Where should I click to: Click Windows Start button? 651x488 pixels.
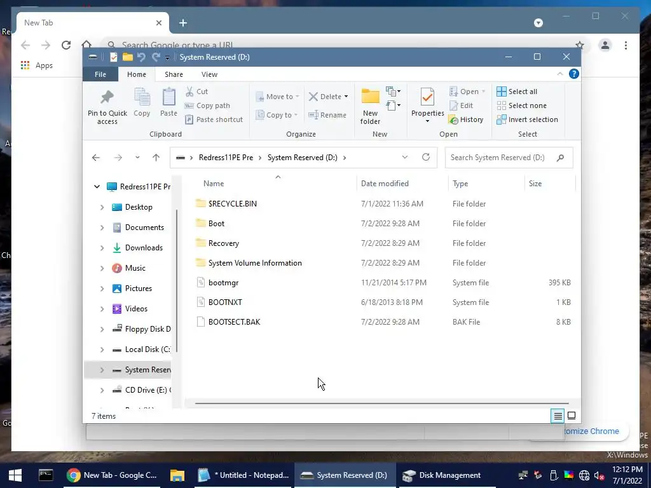point(15,475)
